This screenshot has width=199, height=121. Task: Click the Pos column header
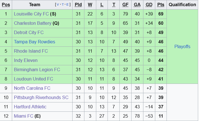pos(6,5)
